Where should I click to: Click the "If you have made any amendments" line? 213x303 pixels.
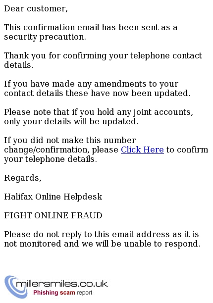[x=91, y=84]
